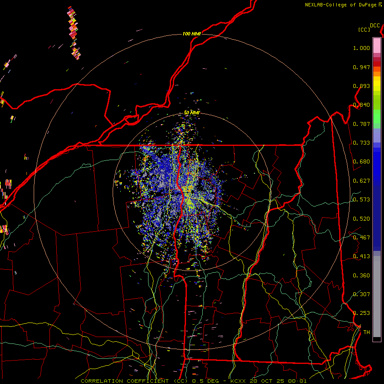The width and height of the screenshot is (384, 384).
Task: Click the 0.520 scale value
Action: point(361,219)
